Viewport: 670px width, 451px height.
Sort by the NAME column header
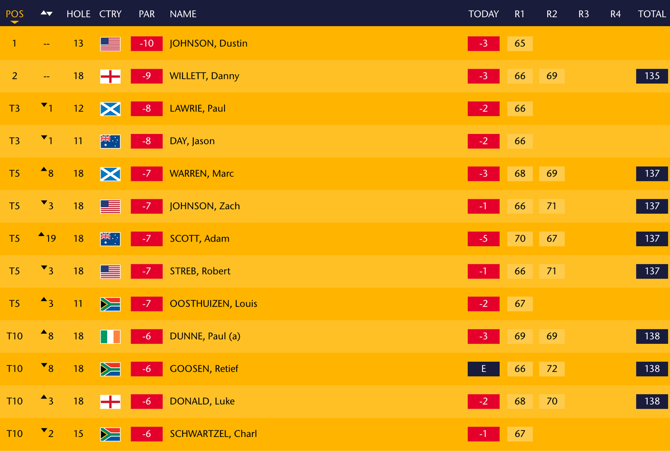(x=183, y=14)
